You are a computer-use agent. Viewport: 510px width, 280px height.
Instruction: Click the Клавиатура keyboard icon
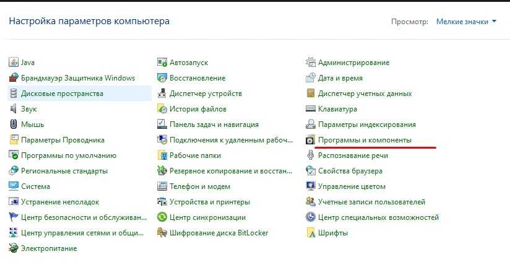[311, 109]
